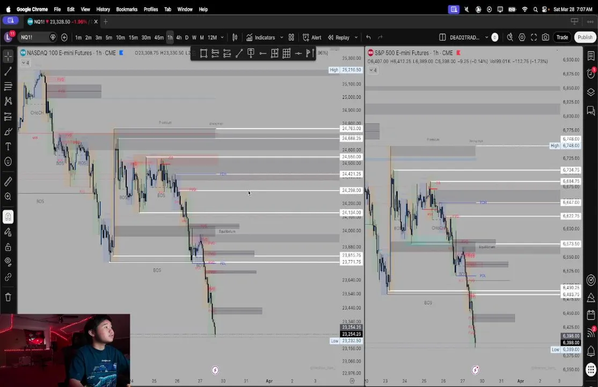This screenshot has height=387, width=598.
Task: Open the Indicators dialog
Action: 260,37
